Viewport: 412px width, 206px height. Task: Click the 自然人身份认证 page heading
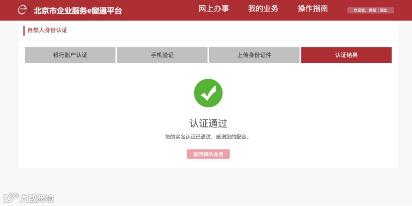(x=47, y=30)
